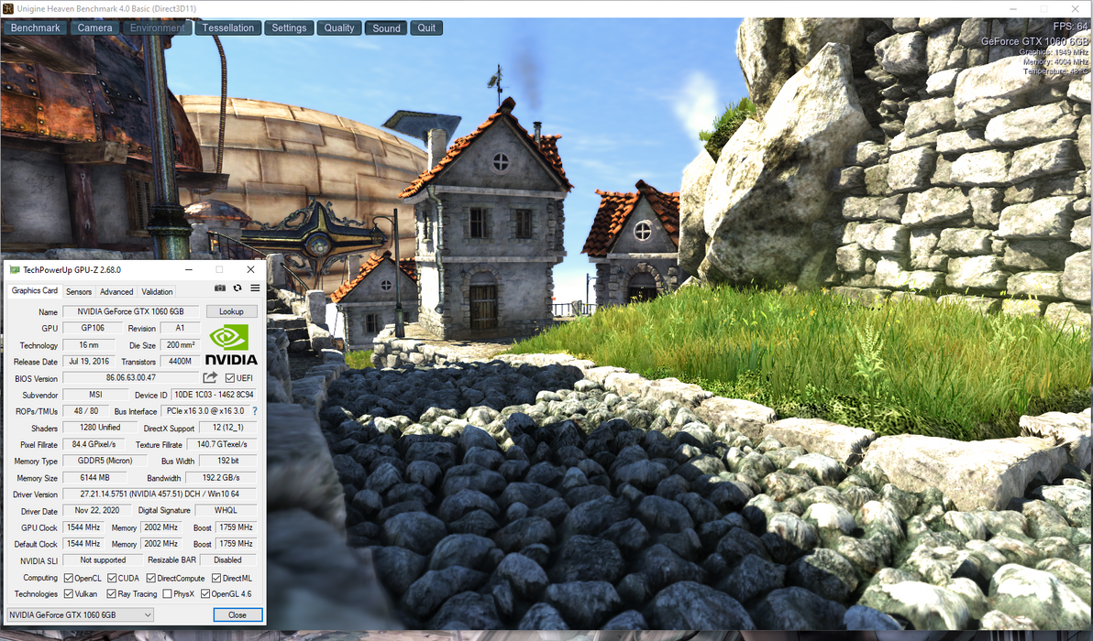The width and height of the screenshot is (1093, 641).
Task: Toggle the Ray Tracing checkbox
Action: (x=112, y=593)
